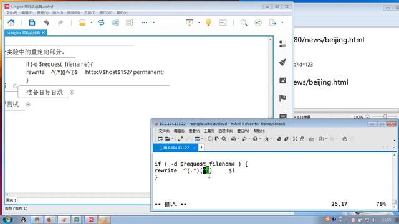The width and height of the screenshot is (399, 224).
Task: Click rewrite rule text in XMind note
Action: coord(95,72)
